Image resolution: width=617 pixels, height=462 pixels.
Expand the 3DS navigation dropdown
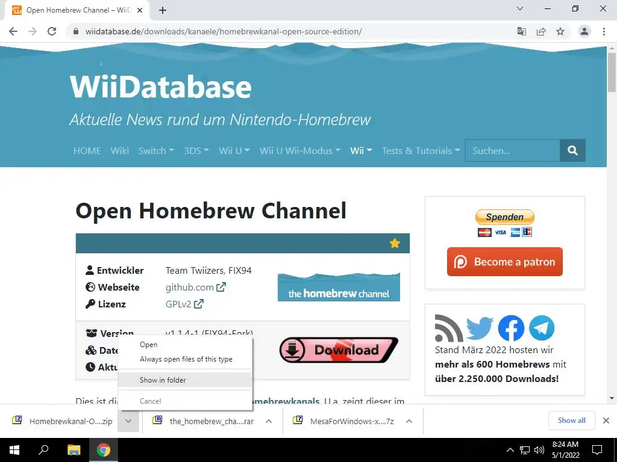(196, 150)
